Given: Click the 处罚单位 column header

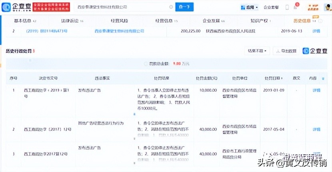Looking at the screenshot, I should click(240, 78).
